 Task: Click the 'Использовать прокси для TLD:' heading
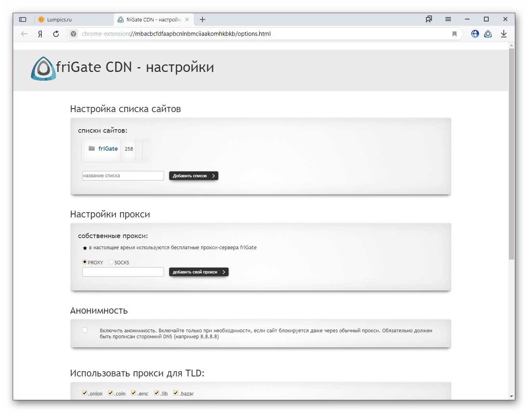point(137,373)
